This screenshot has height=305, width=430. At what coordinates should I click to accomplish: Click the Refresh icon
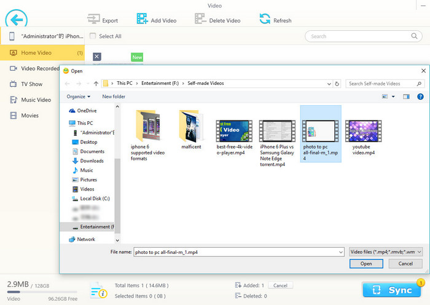pyautogui.click(x=265, y=18)
